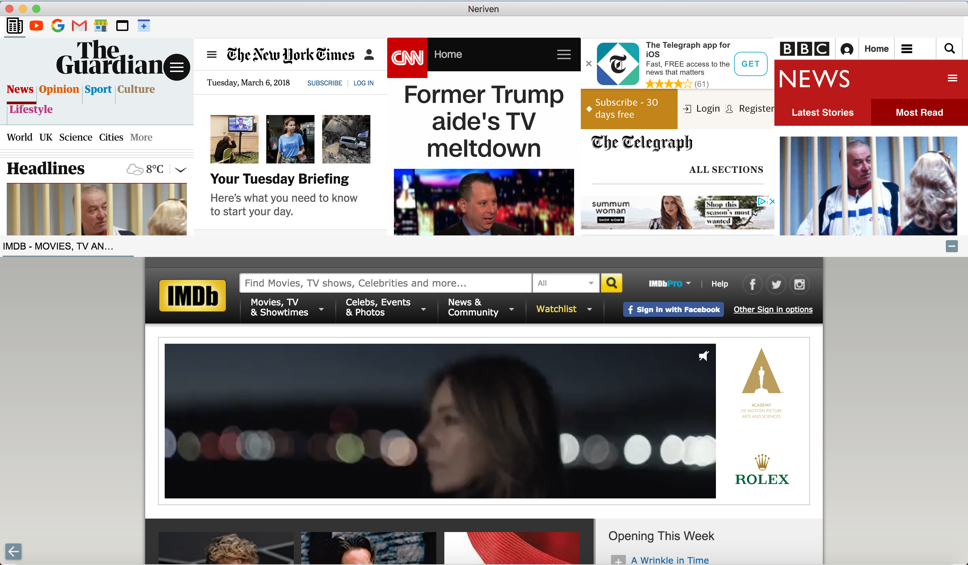
Task: Click the New York Times account icon
Action: (369, 54)
